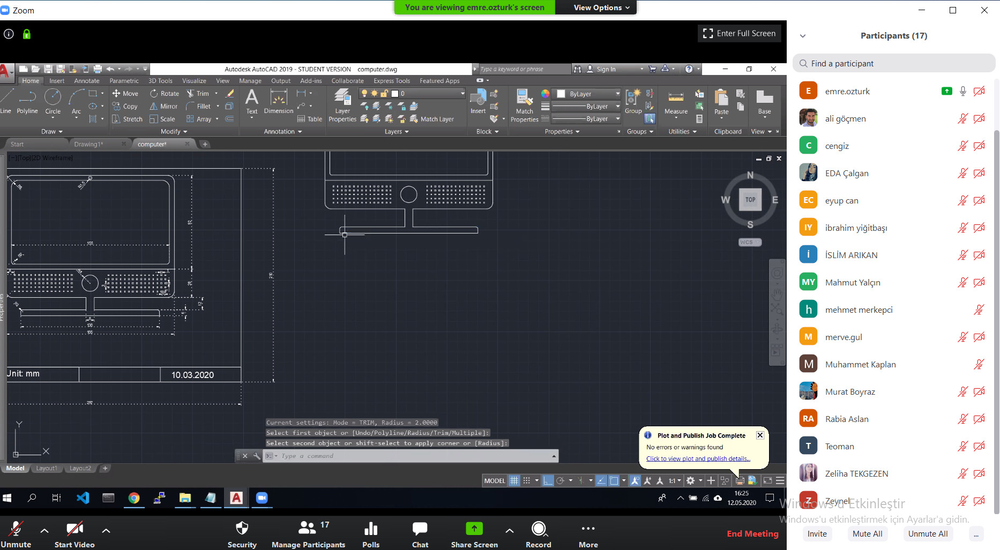
Task: Click the Fillet tool
Action: [x=198, y=106]
